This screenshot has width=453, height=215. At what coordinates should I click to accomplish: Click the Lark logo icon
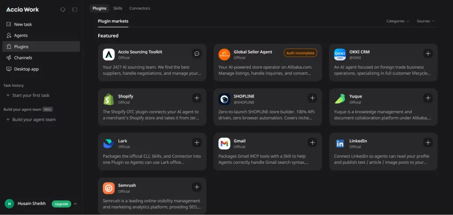click(109, 143)
